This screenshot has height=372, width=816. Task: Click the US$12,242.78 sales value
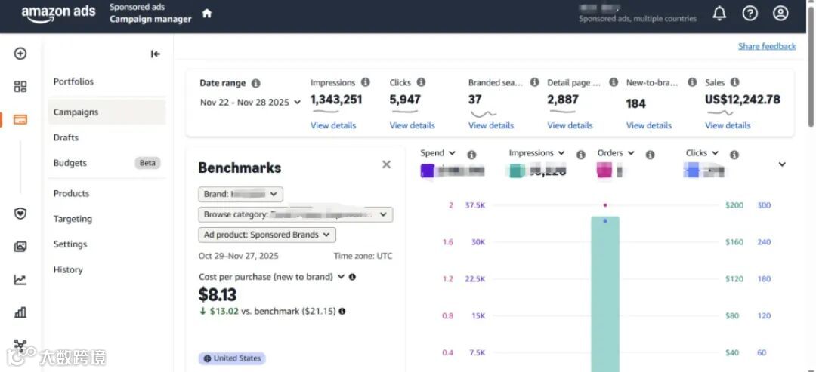point(743,100)
